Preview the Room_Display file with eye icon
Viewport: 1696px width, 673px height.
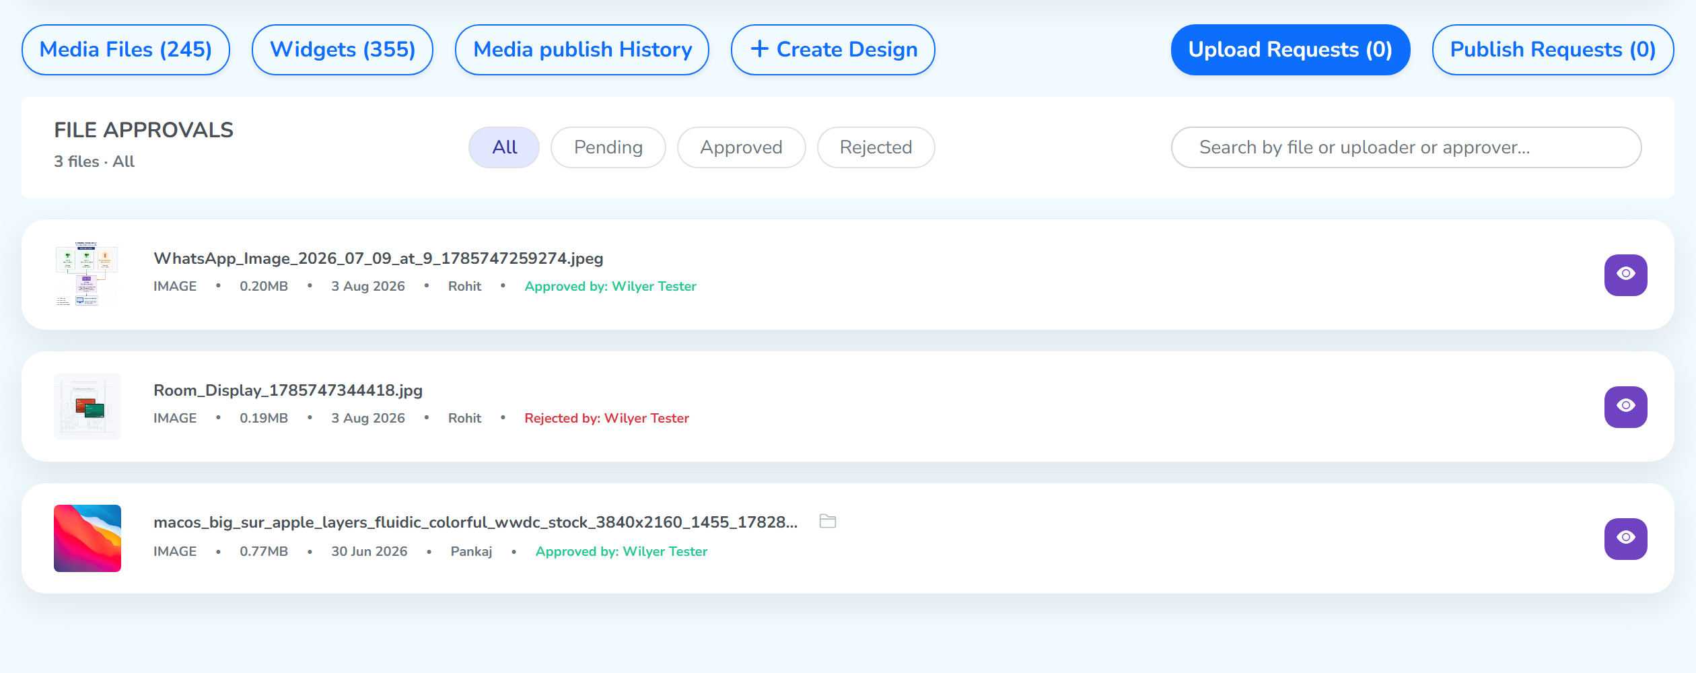(x=1625, y=406)
